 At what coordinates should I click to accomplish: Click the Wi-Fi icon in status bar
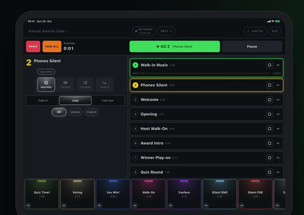tap(273, 21)
